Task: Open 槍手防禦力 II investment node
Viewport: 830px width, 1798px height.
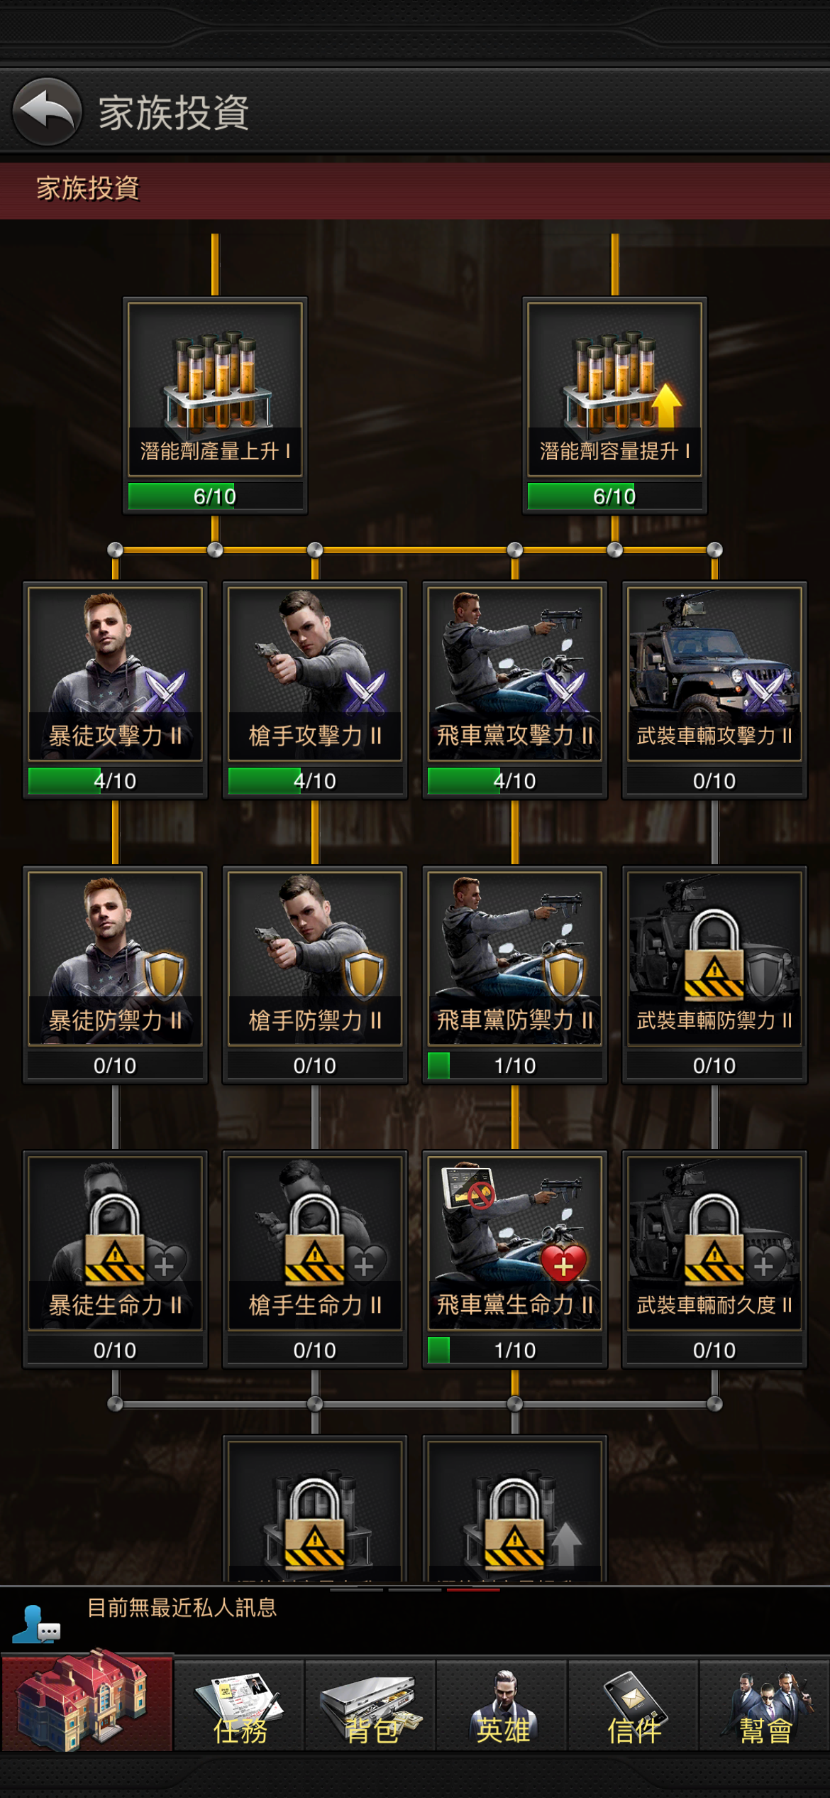Action: pos(315,958)
